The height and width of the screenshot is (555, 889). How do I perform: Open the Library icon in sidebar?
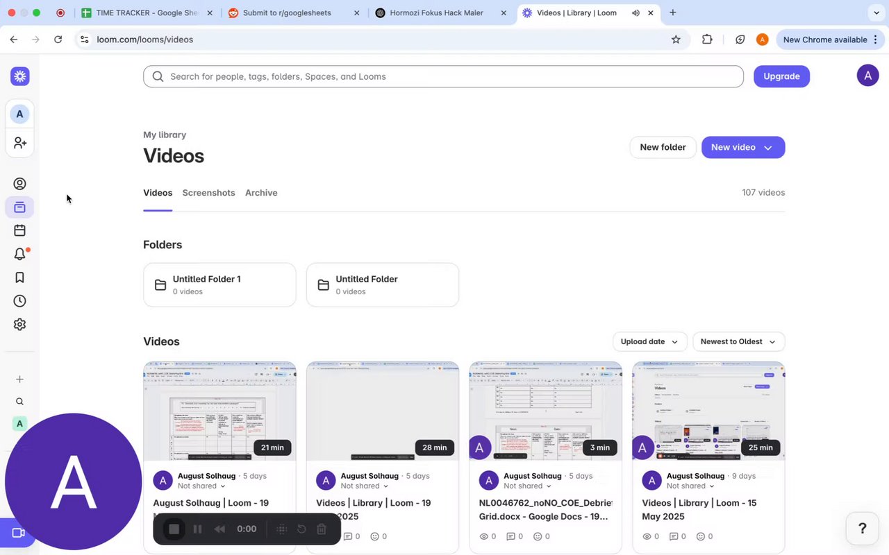[x=19, y=207]
